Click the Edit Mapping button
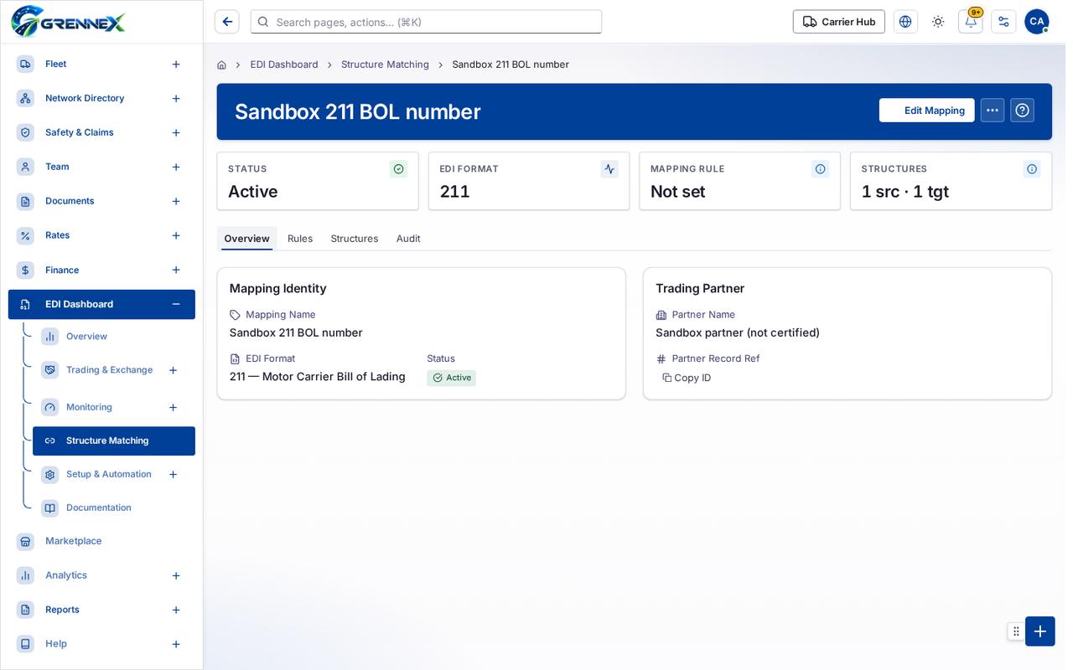The width and height of the screenshot is (1073, 670). tap(926, 111)
